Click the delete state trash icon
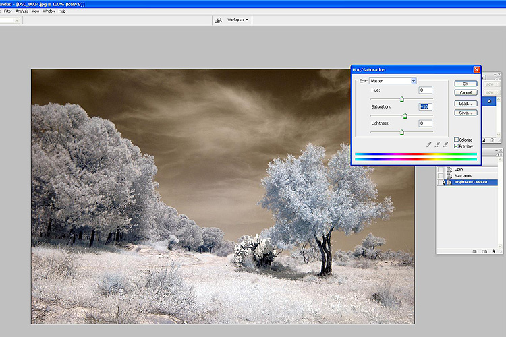The width and height of the screenshot is (506, 337). click(x=493, y=251)
